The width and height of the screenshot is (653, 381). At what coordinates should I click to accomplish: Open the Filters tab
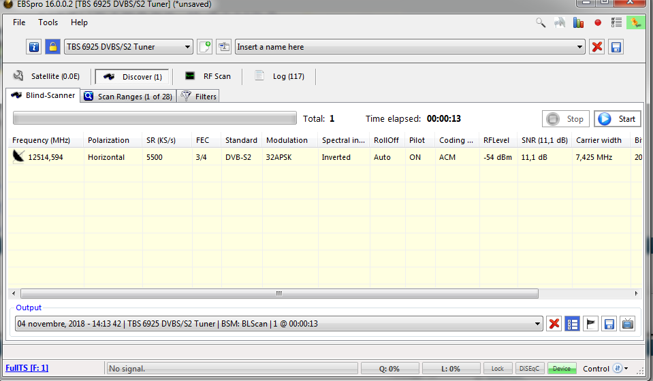pos(198,96)
